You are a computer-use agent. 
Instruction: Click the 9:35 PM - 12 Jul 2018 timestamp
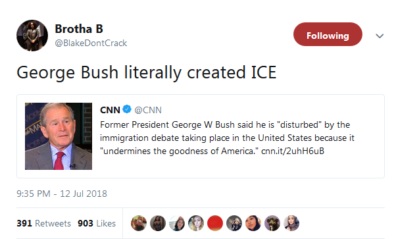coord(62,194)
